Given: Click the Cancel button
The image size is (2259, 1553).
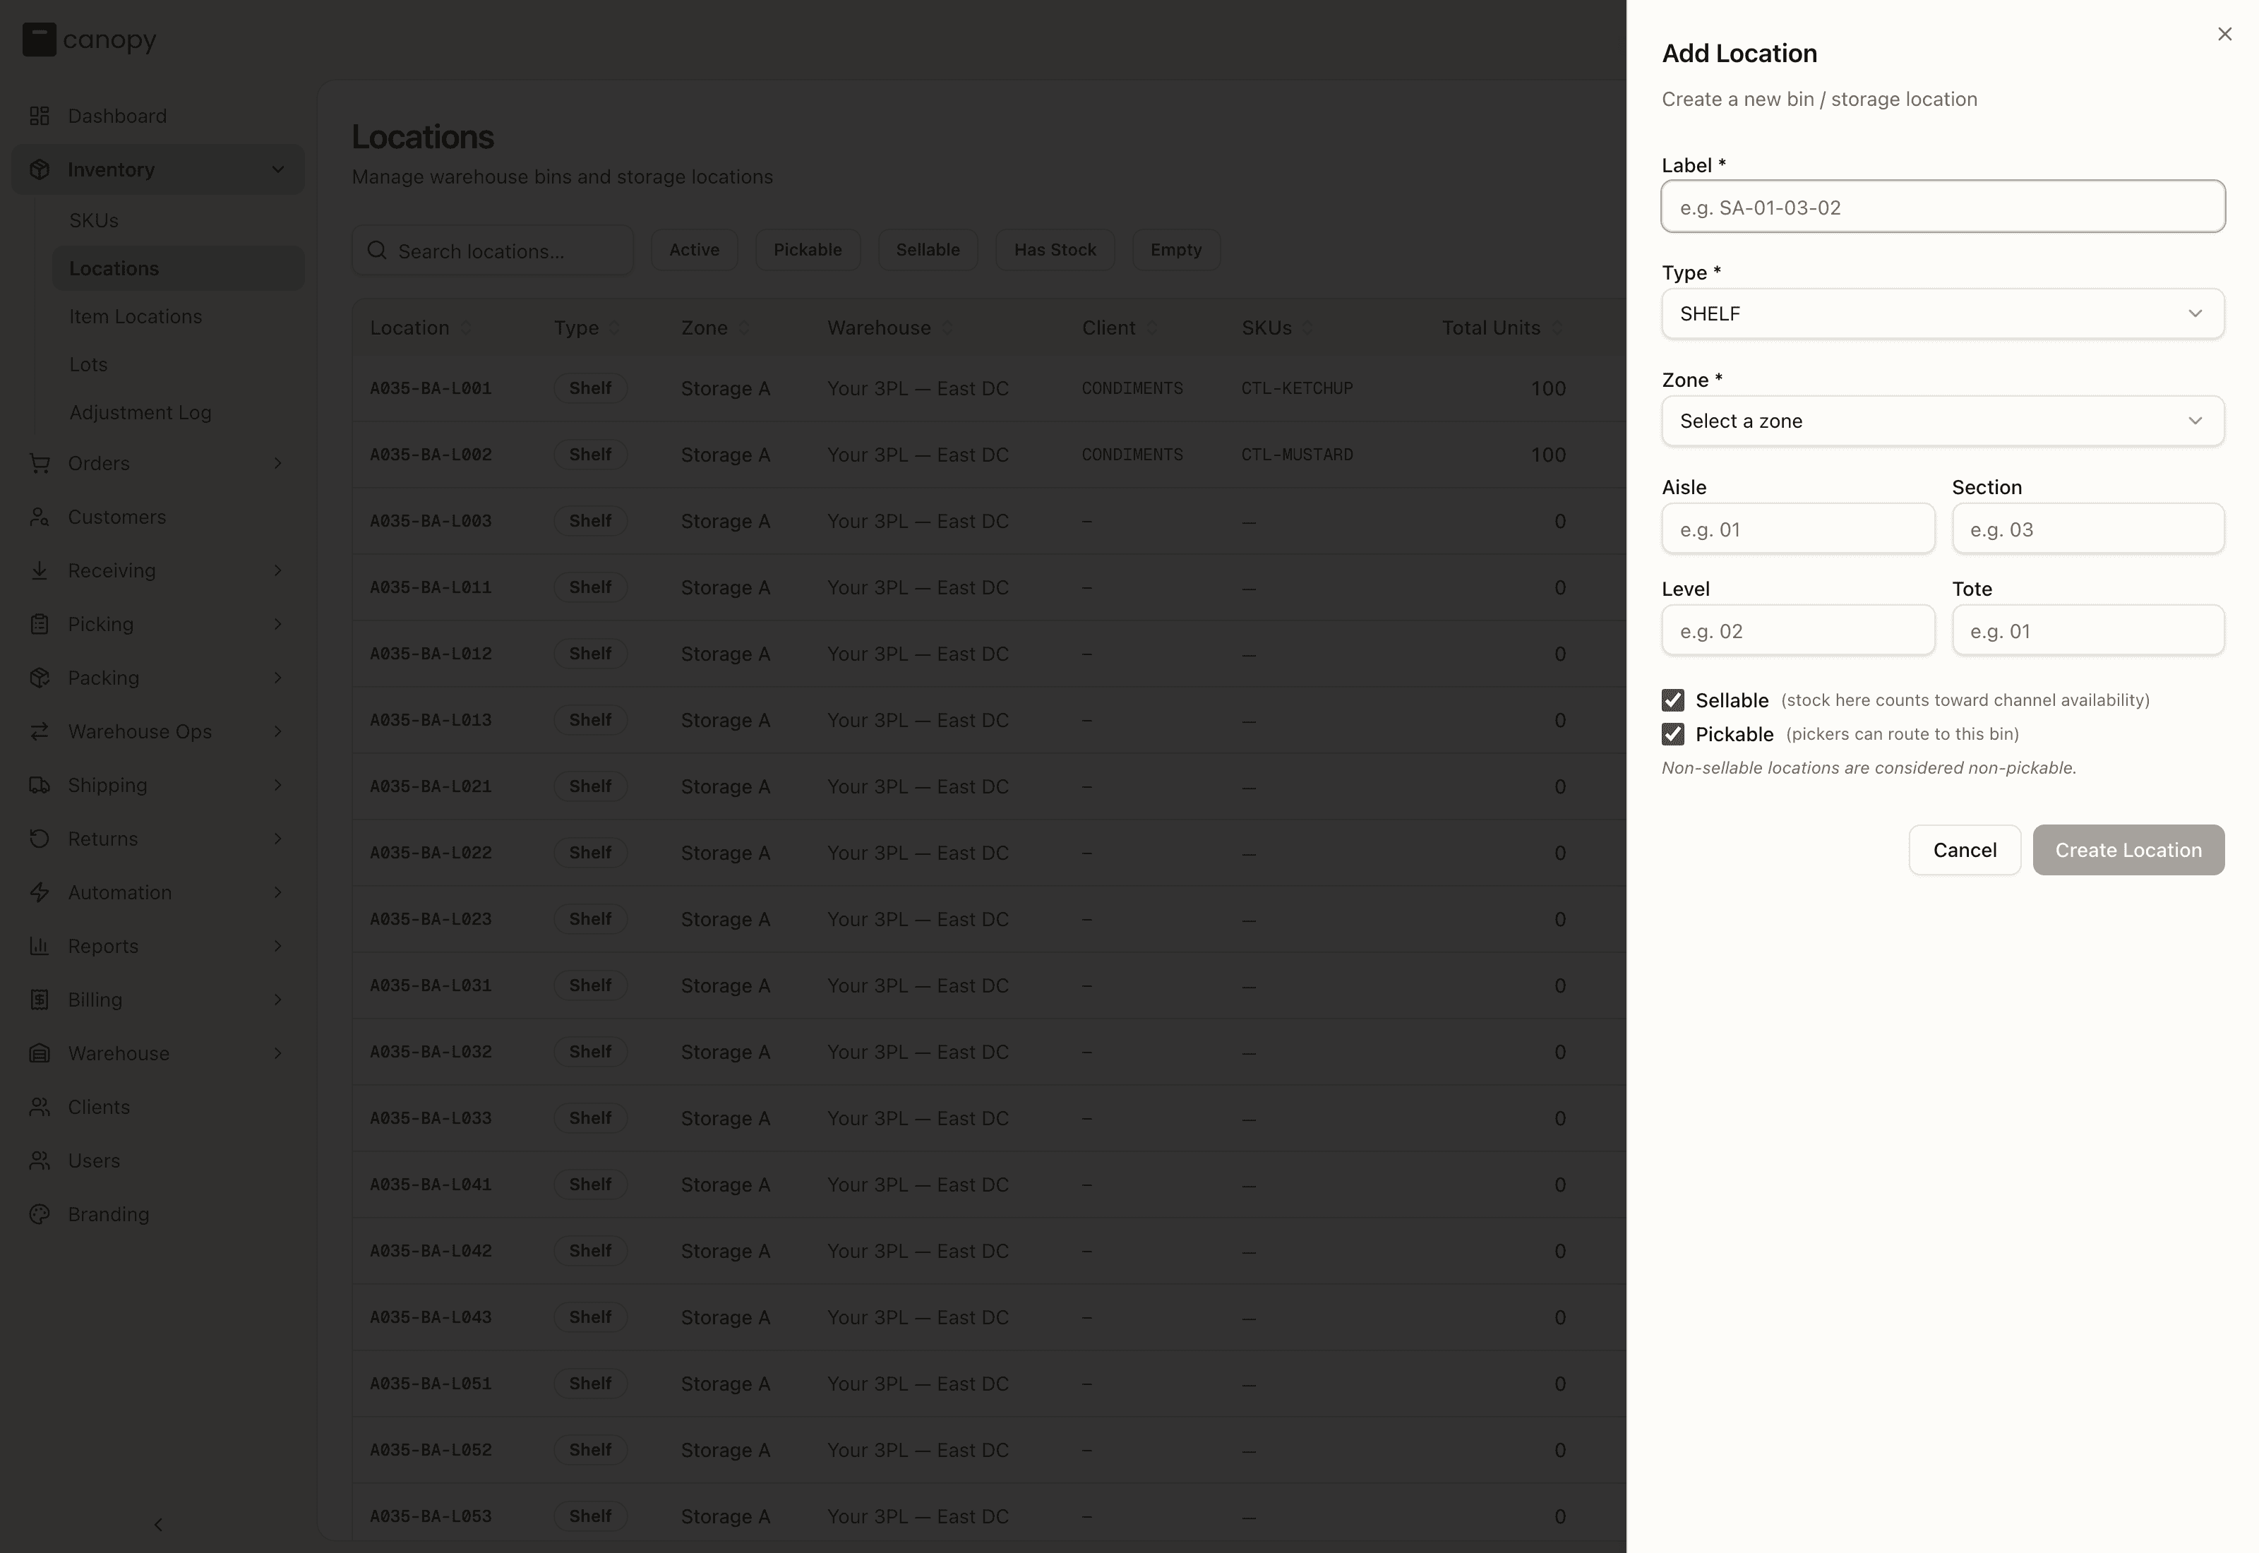Looking at the screenshot, I should coord(1964,851).
